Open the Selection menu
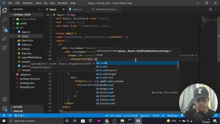Screen dimensions: 220x124 (27, 3)
